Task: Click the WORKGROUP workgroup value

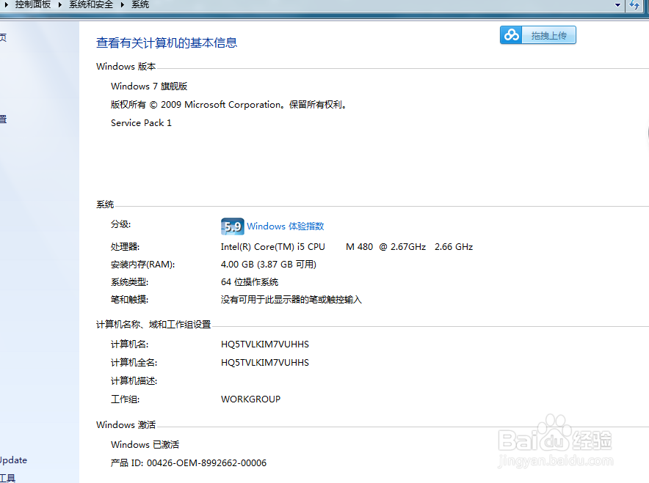Action: [x=251, y=399]
